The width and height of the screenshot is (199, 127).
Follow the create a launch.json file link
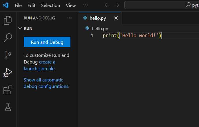tap(39, 65)
